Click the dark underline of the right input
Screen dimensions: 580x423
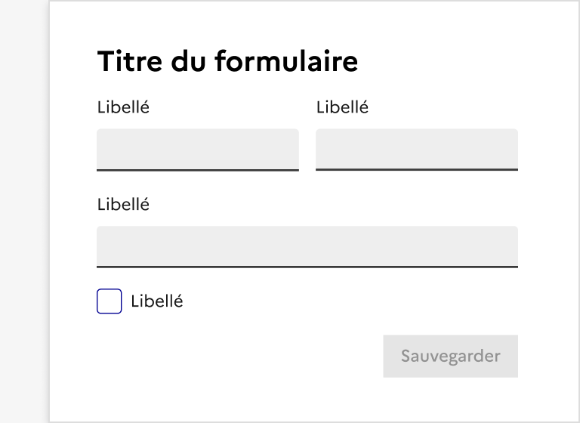coord(417,170)
